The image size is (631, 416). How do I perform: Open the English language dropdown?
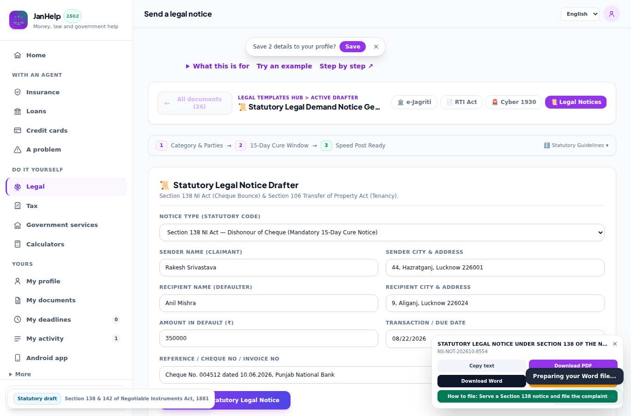click(x=580, y=14)
